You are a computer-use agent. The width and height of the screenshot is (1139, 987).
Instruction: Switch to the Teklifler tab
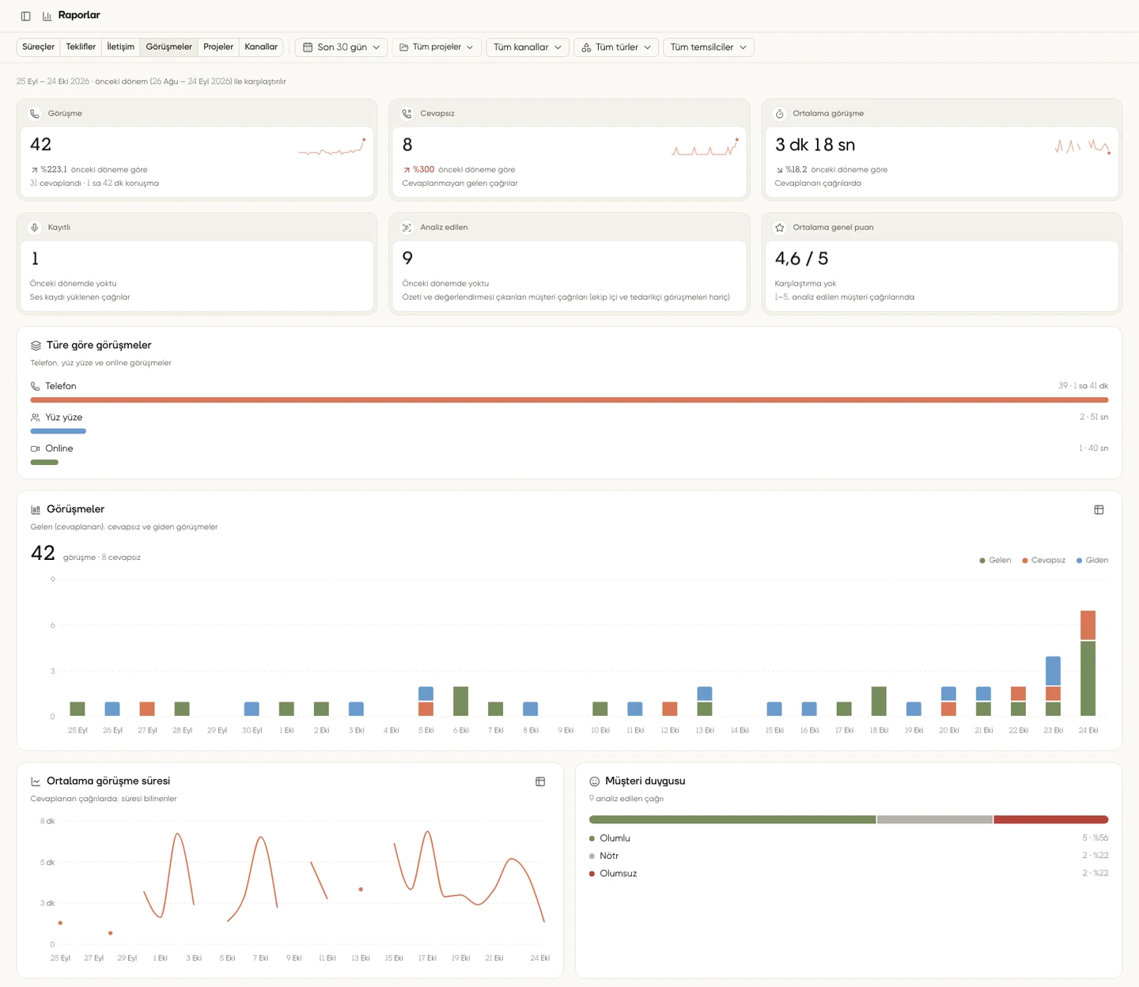click(81, 47)
